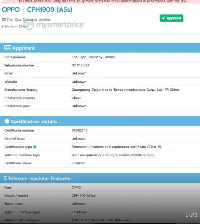Click the green approve button
Image resolution: width=200 pixels, height=224 pixels.
pyautogui.click(x=171, y=18)
